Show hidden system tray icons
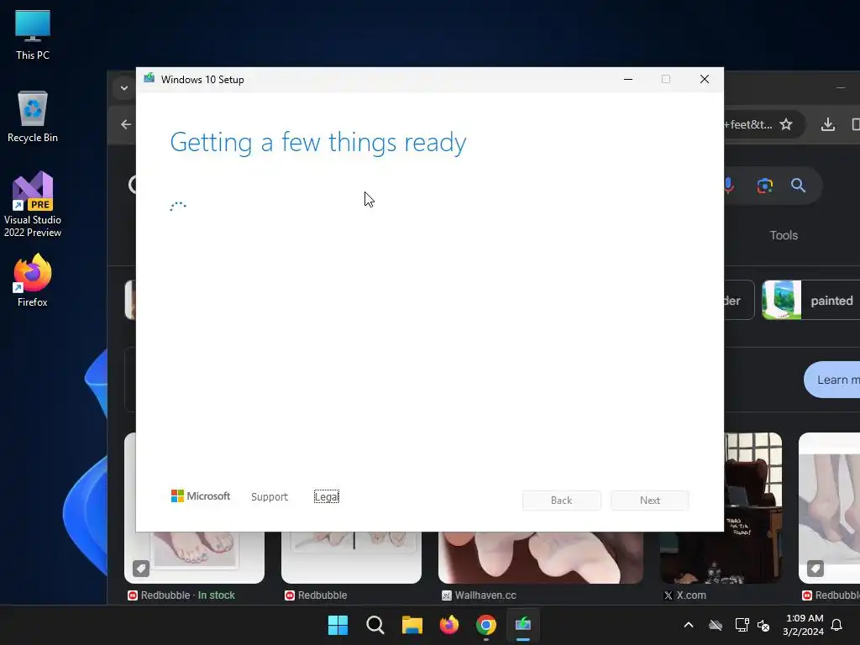 [x=689, y=625]
